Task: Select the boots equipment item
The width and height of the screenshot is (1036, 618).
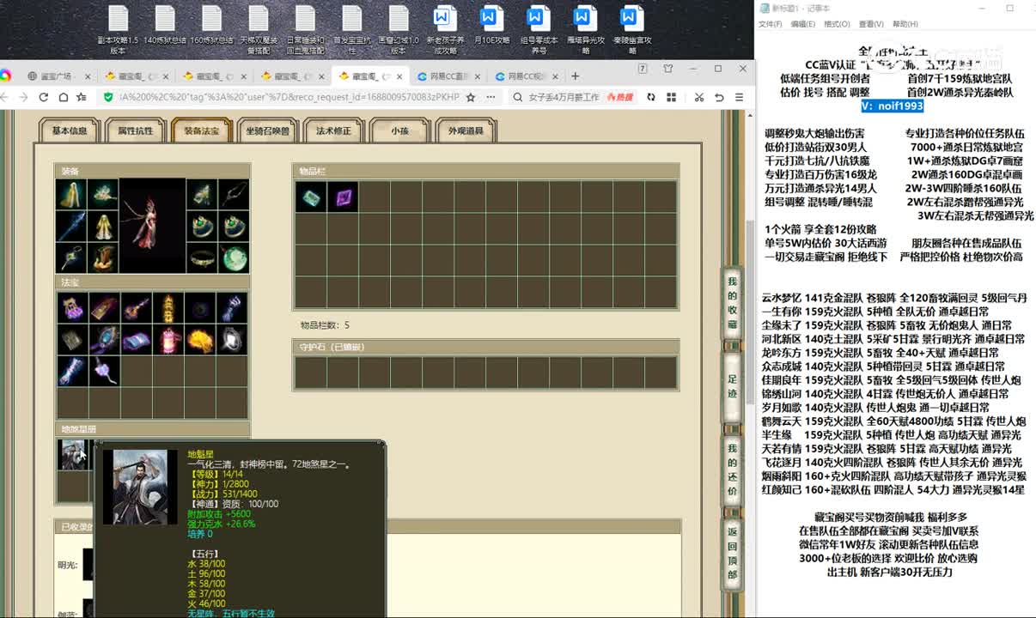Action: [x=103, y=257]
